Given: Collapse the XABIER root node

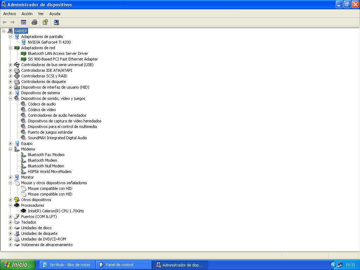Looking at the screenshot, I should click(4, 31).
